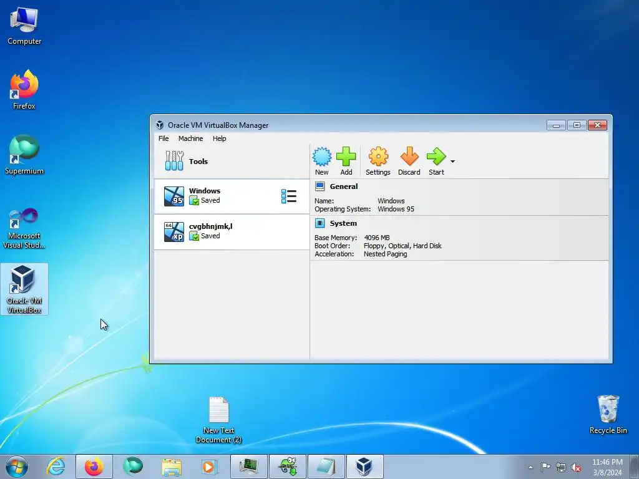Viewport: 639px width, 479px height.
Task: Click the System chip icon
Action: (320, 223)
